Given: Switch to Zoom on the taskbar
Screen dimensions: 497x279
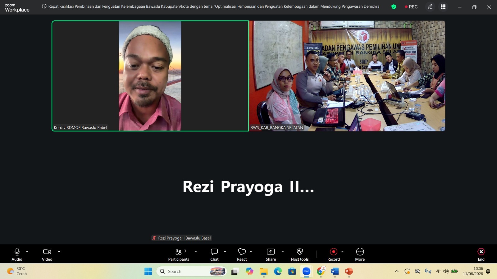Looking at the screenshot, I should pyautogui.click(x=306, y=272).
